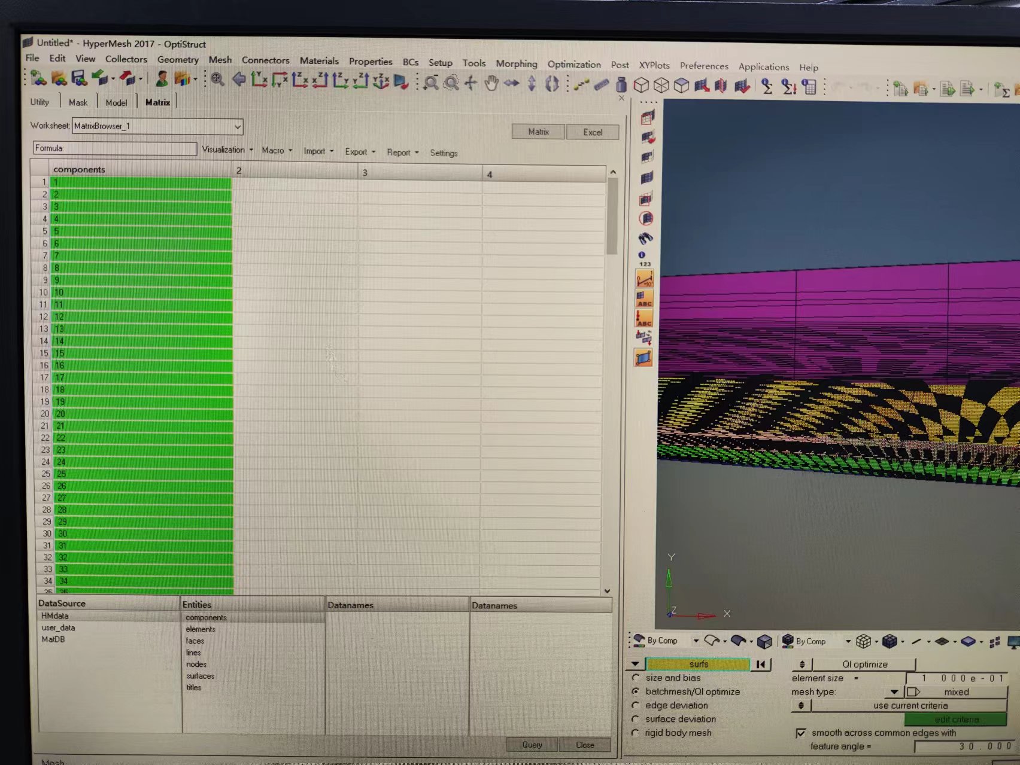Toggle smooth across common edges checkbox
The image size is (1020, 765).
tap(800, 733)
